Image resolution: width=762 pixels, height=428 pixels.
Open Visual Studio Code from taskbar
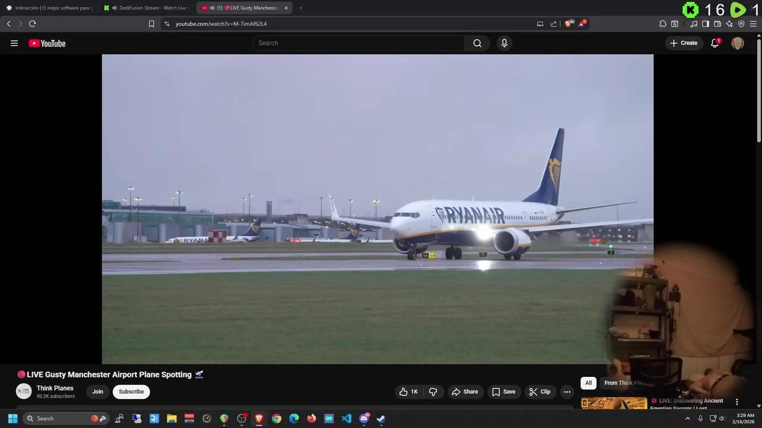346,418
